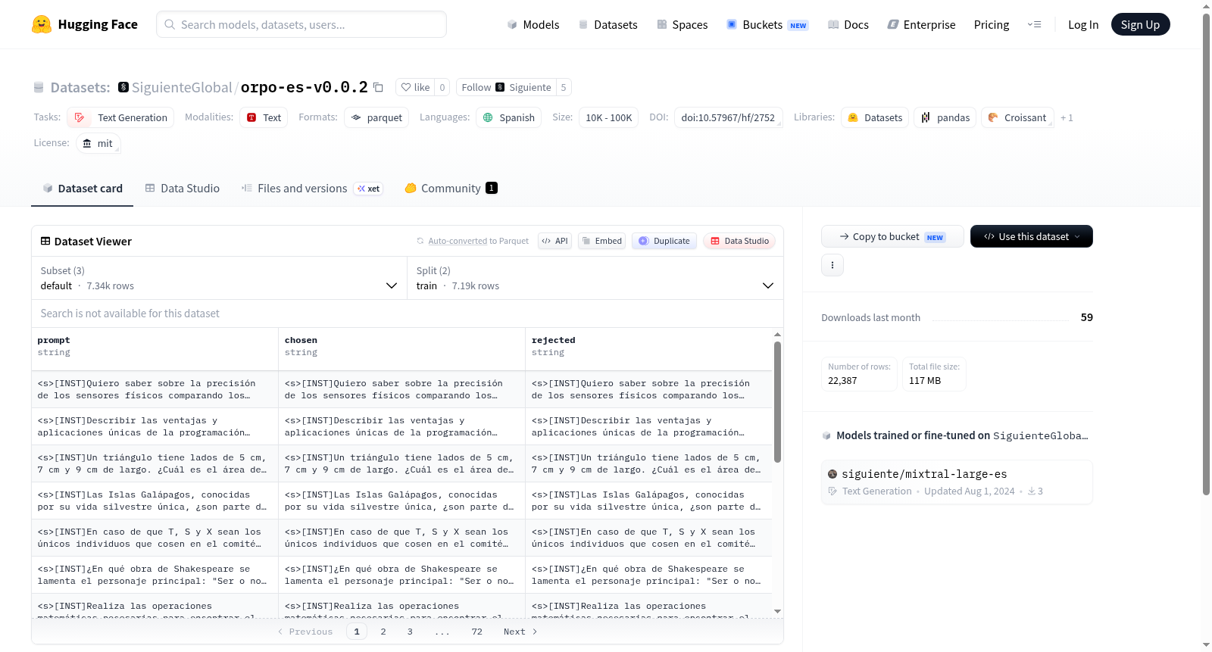The width and height of the screenshot is (1212, 652).
Task: Open Buckets in navigation bar
Action: [x=767, y=24]
